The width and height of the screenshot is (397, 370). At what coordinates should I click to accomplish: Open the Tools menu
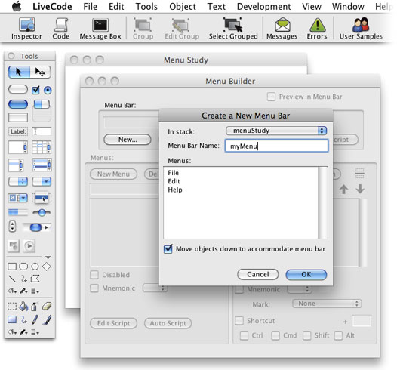click(x=146, y=6)
